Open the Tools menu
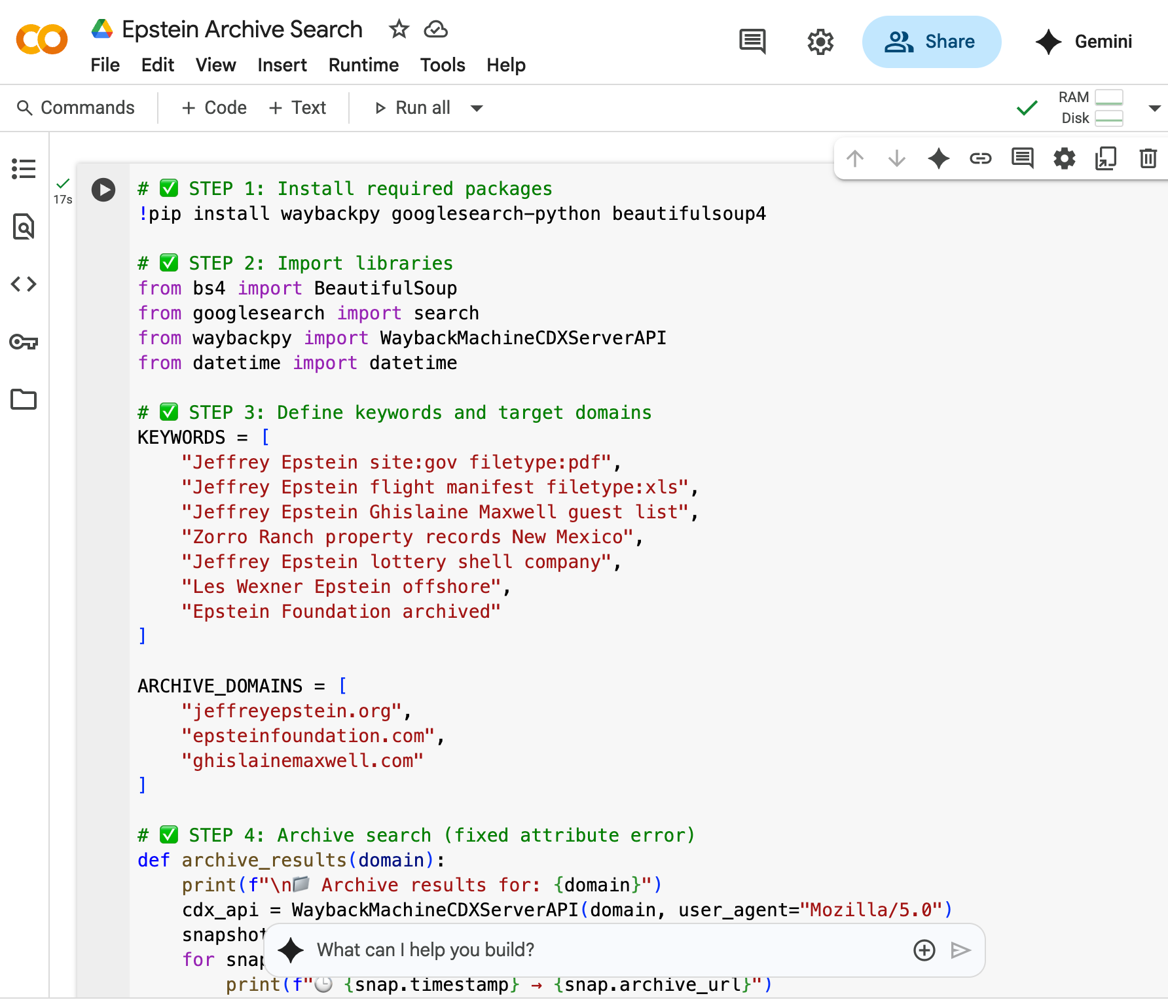The width and height of the screenshot is (1168, 1000). click(443, 65)
